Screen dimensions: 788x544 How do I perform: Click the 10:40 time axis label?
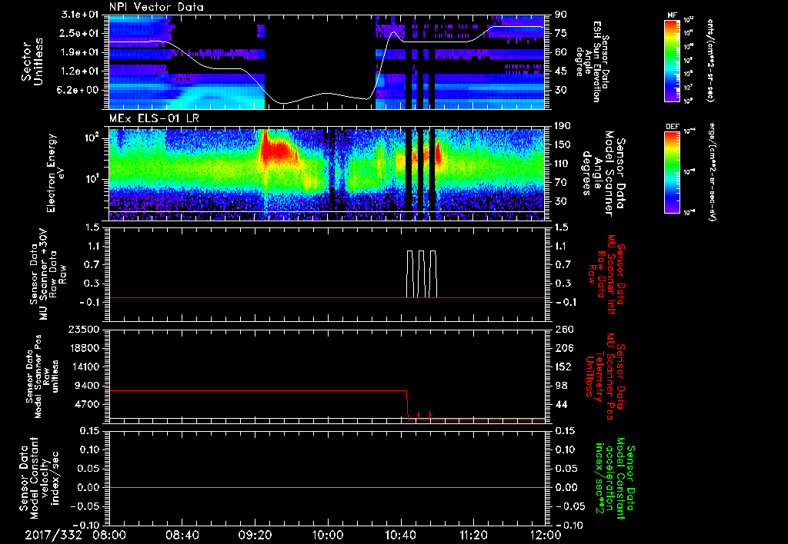(x=400, y=535)
